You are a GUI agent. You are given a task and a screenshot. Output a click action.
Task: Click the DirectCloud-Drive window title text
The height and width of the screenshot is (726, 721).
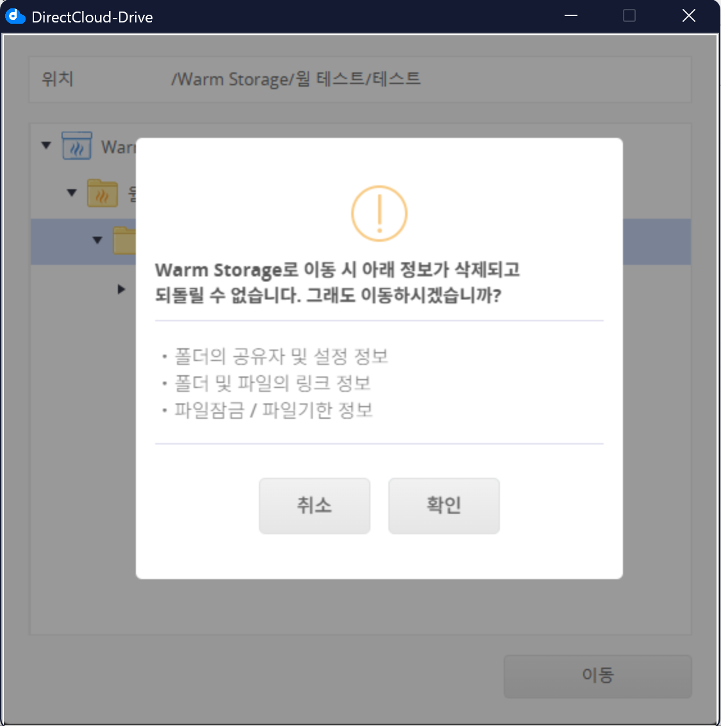click(x=92, y=17)
